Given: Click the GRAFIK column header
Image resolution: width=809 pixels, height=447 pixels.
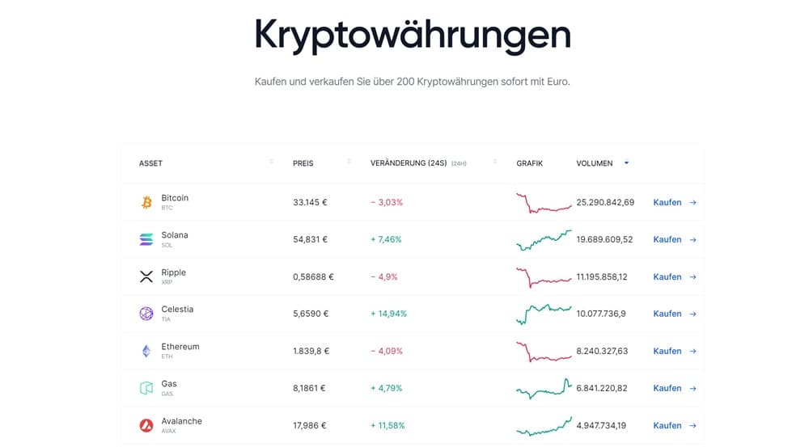Looking at the screenshot, I should coord(529,163).
